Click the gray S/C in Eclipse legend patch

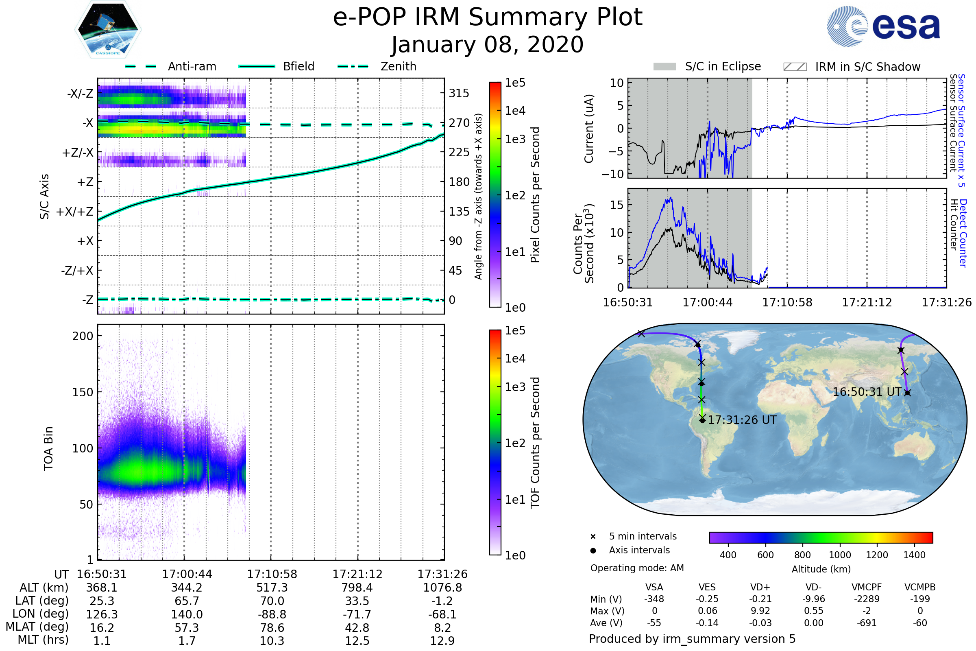(x=665, y=67)
